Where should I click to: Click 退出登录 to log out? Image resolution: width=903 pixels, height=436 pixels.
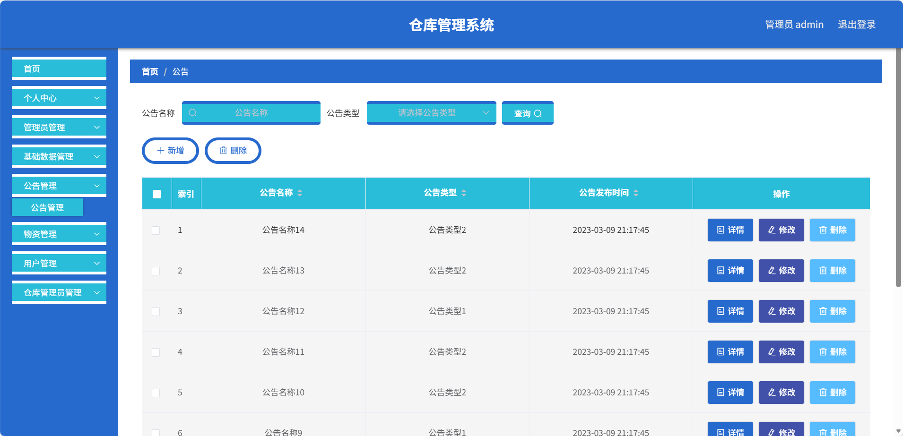point(857,25)
